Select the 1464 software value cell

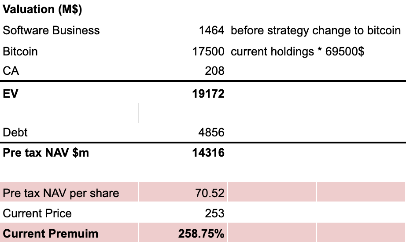point(211,30)
